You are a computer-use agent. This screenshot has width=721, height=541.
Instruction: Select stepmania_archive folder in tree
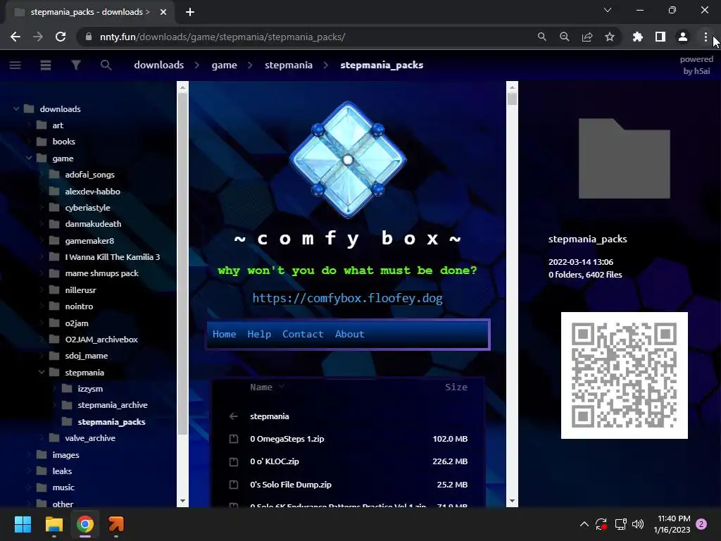[112, 405]
